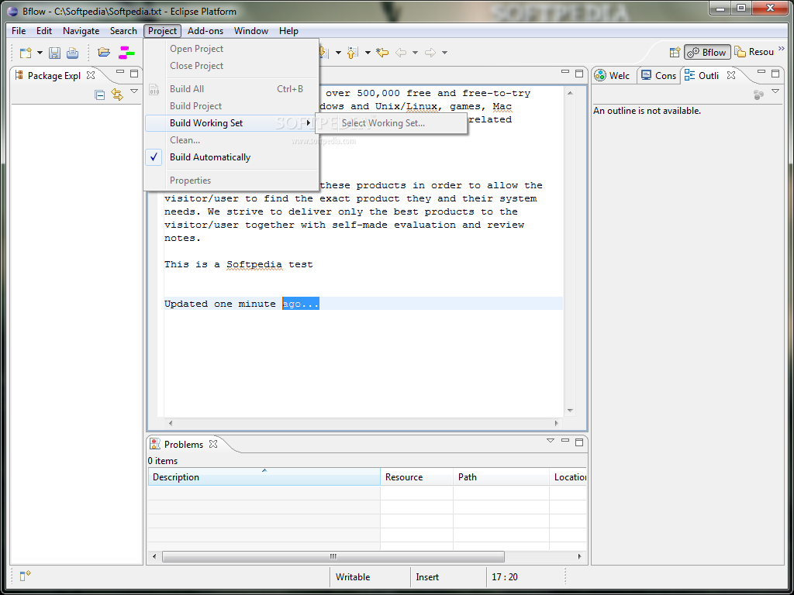Click the Forward navigation arrow

(x=430, y=52)
